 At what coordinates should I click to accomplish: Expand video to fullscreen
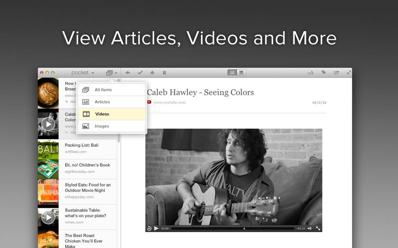tap(318, 229)
